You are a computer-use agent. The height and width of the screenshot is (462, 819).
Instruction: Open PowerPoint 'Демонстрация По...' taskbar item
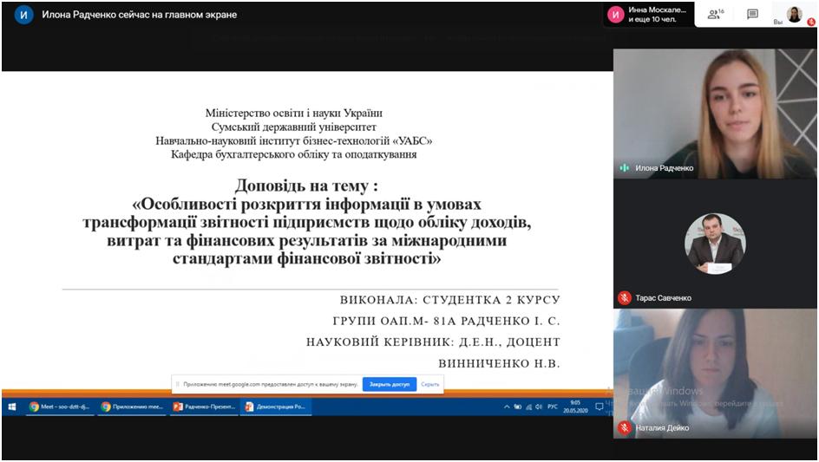[276, 407]
